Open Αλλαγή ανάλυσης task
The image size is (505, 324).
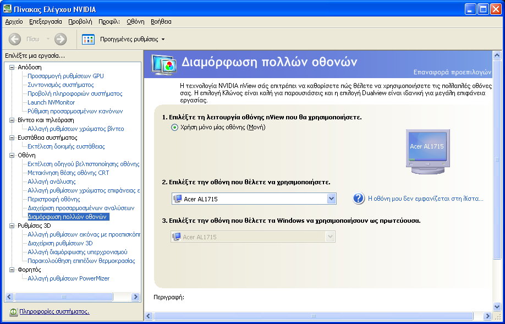coord(52,182)
